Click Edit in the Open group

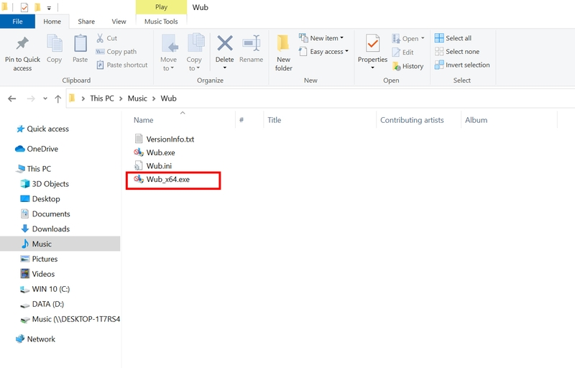click(402, 52)
